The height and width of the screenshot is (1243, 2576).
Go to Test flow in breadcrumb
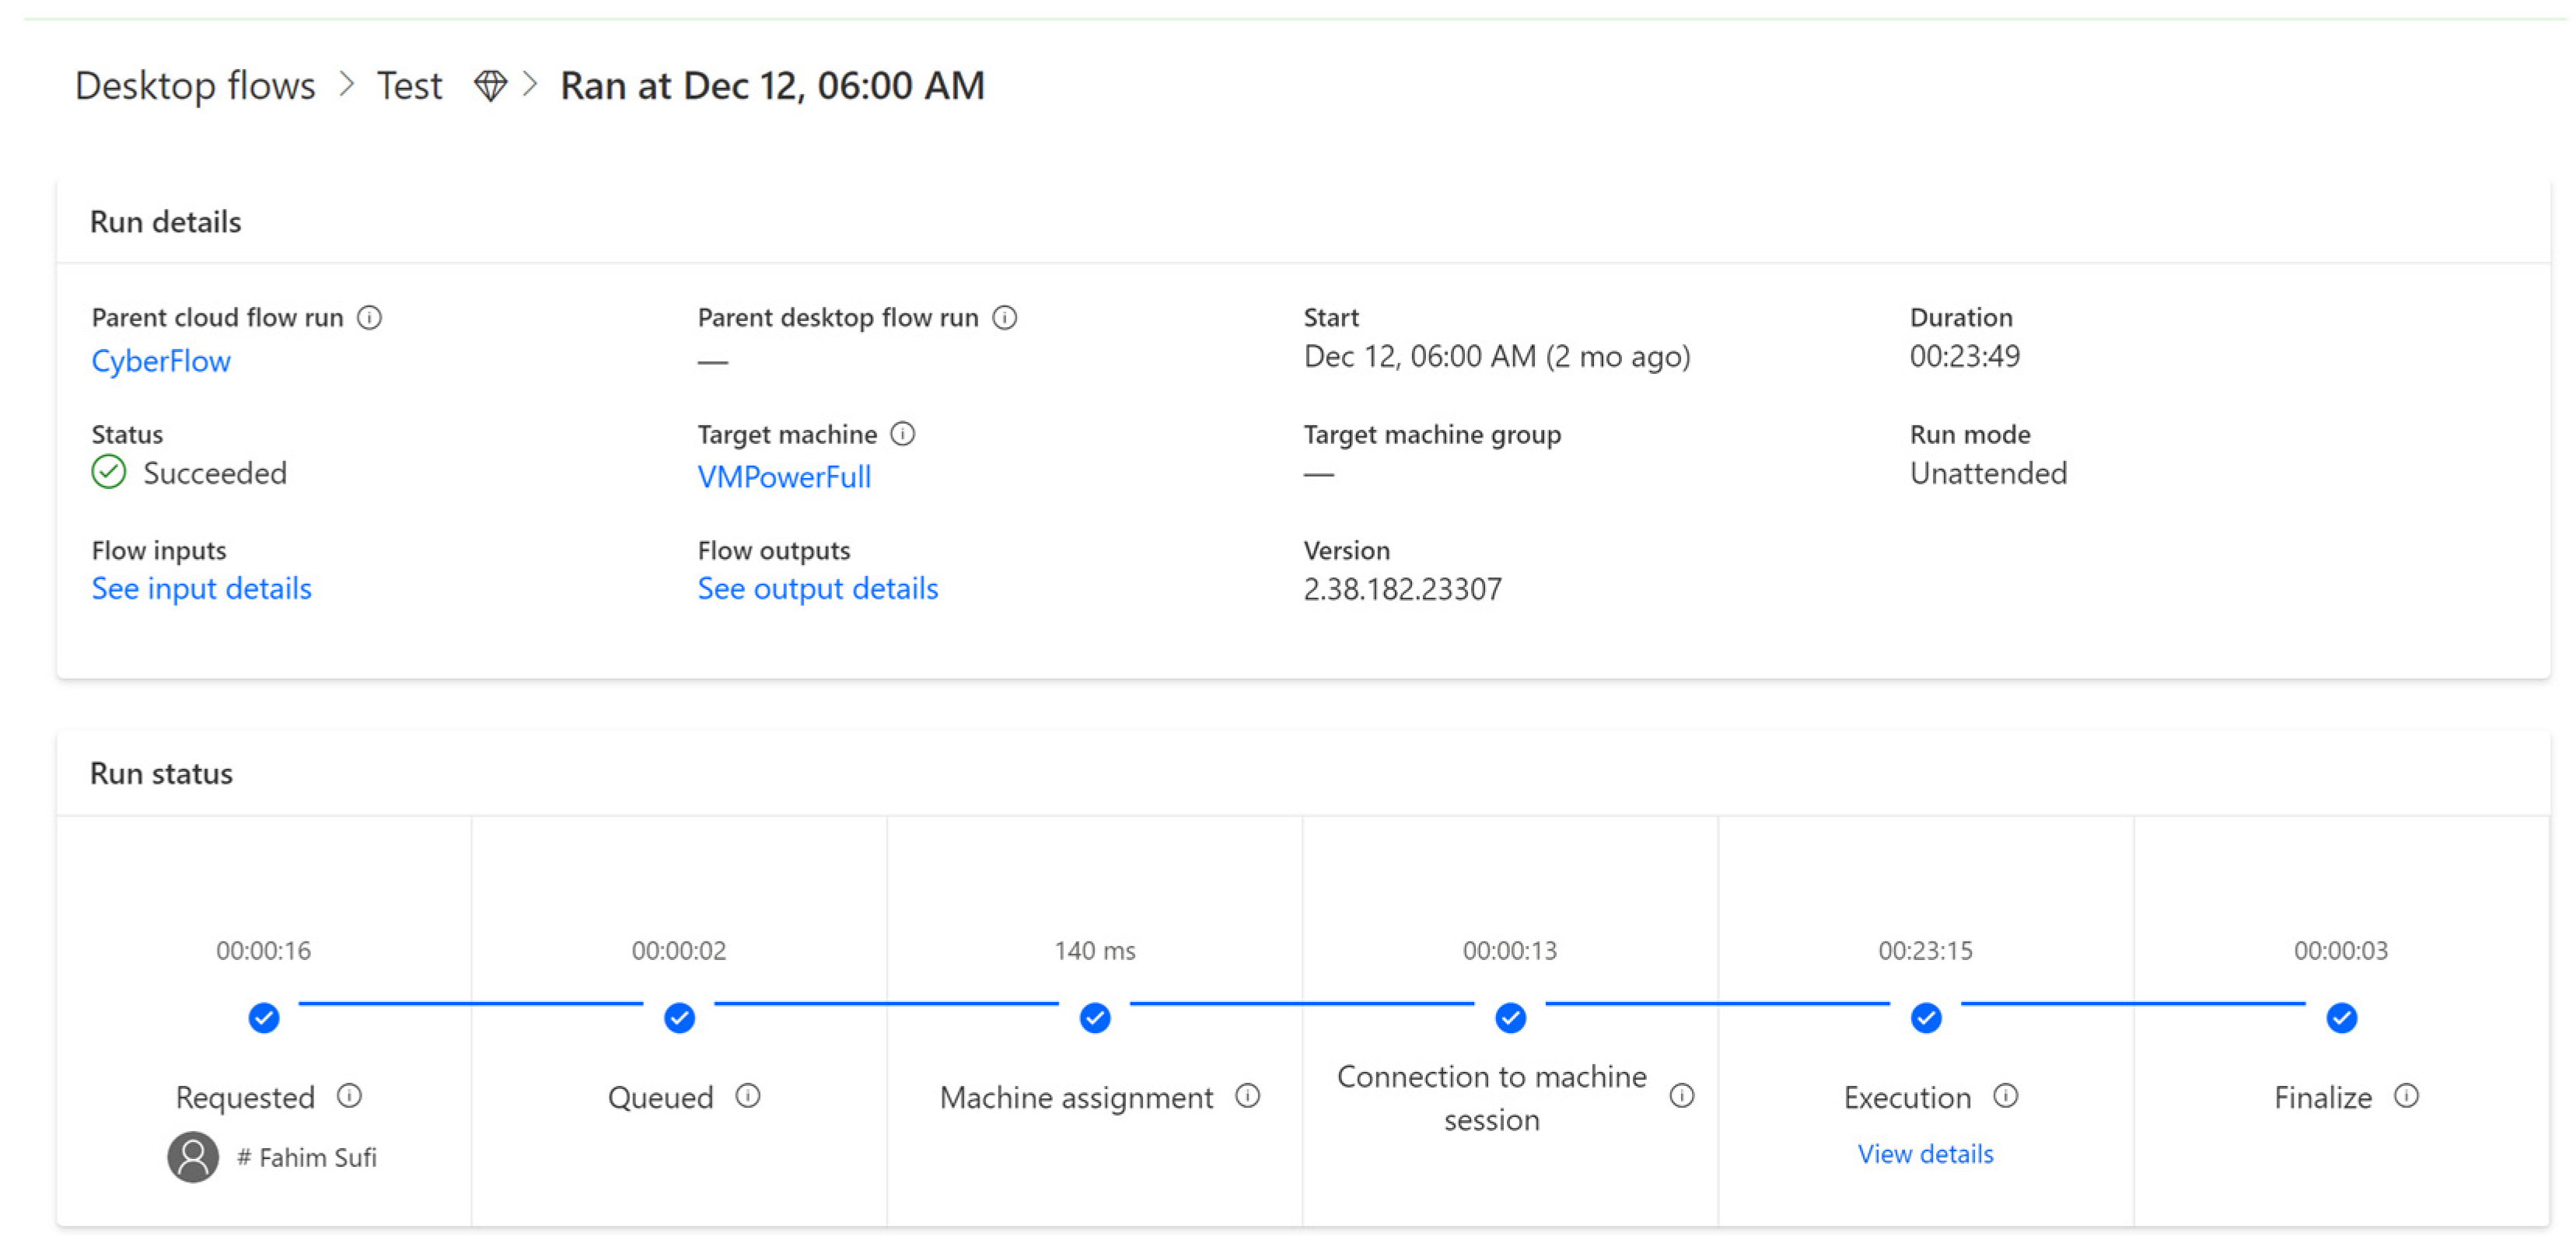[x=409, y=85]
